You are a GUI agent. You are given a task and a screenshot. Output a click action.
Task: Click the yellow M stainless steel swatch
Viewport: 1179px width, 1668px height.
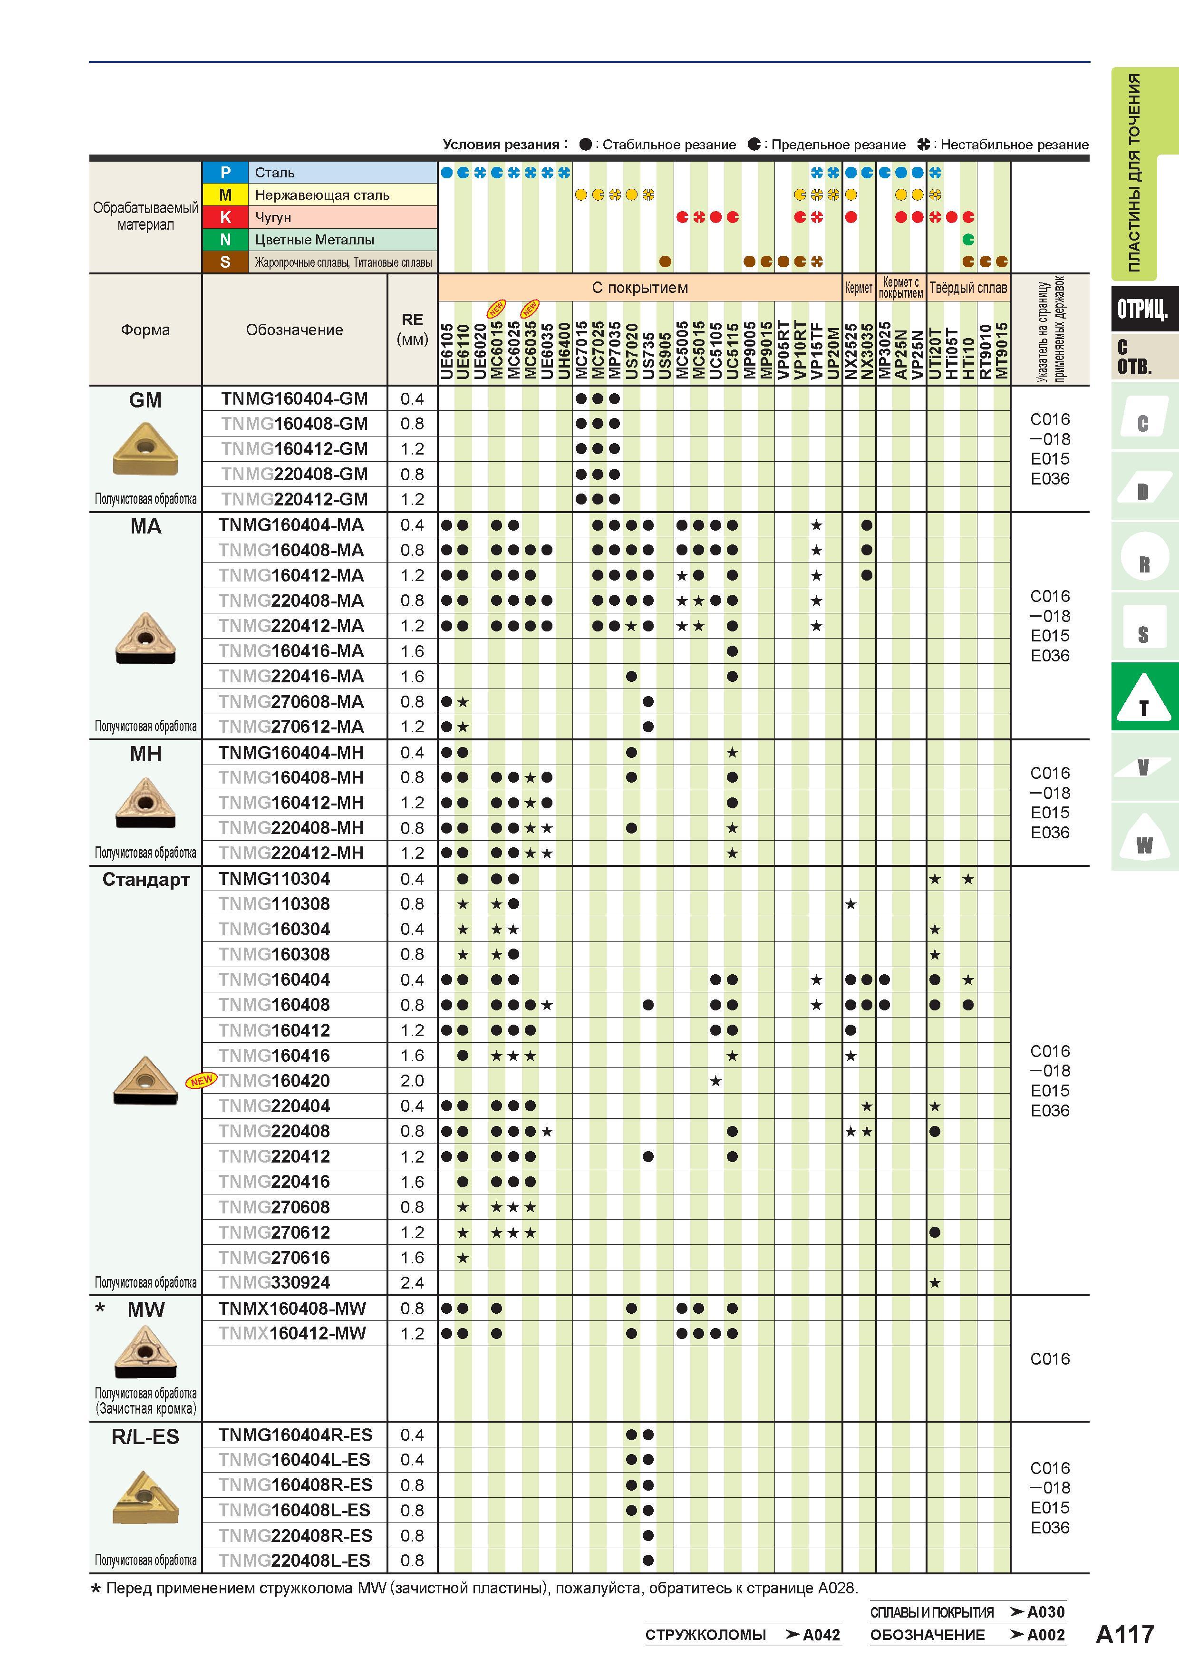click(x=225, y=194)
